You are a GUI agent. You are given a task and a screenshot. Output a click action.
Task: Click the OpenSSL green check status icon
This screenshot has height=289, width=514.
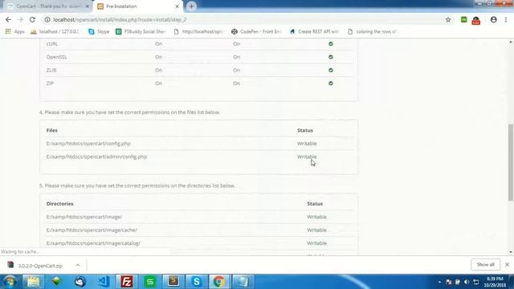click(331, 57)
